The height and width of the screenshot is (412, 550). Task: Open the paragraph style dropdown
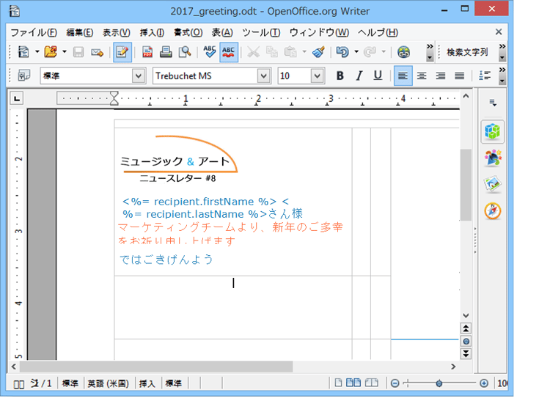pyautogui.click(x=139, y=76)
